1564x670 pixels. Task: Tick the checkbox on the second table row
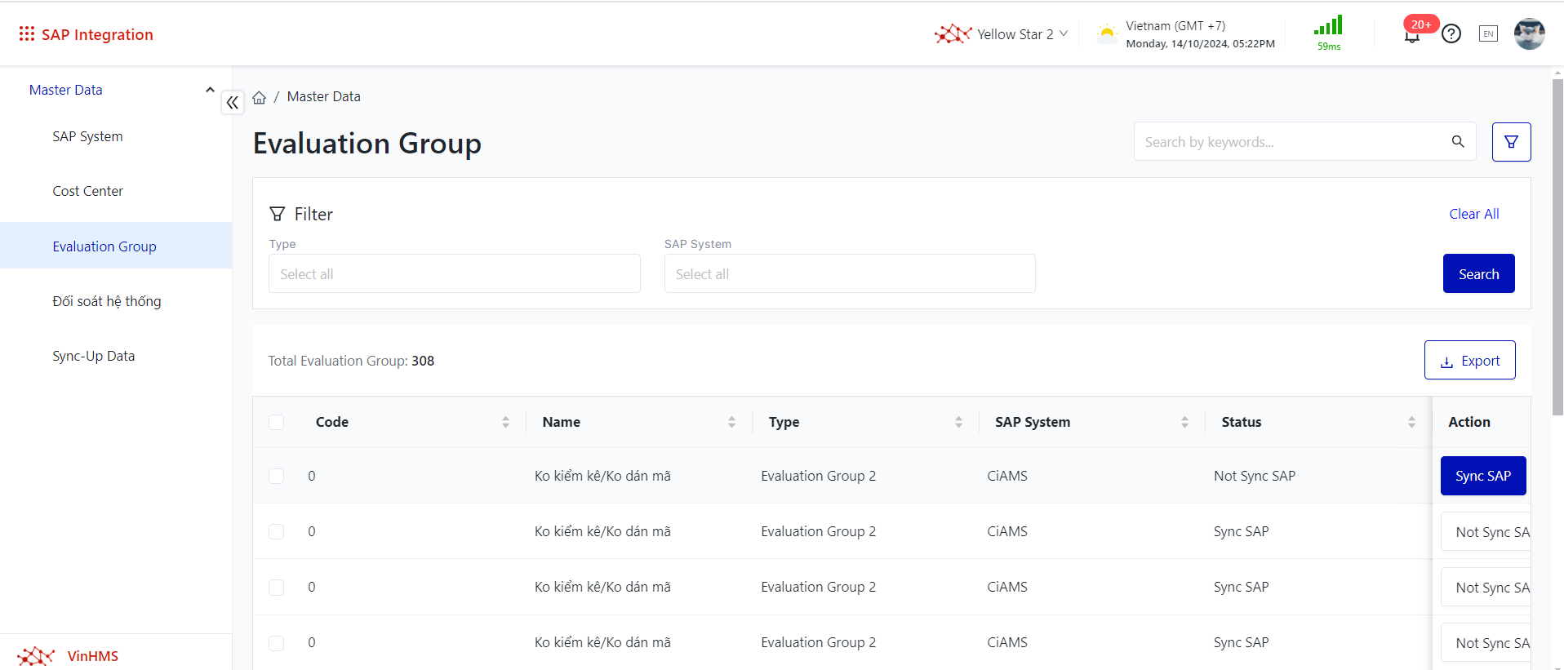(x=277, y=531)
